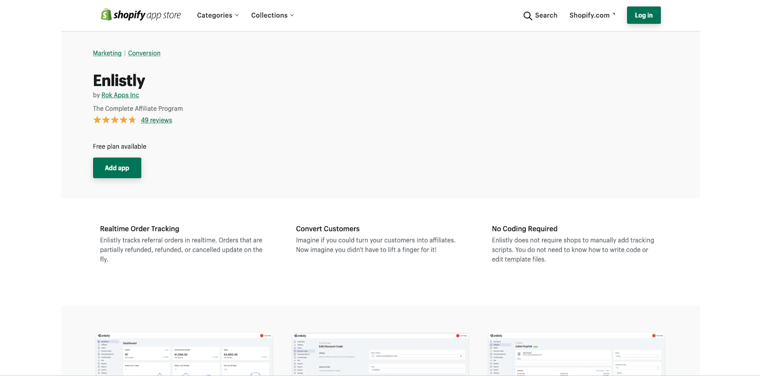Click the 'Realtime Order Tracking' heading
The height and width of the screenshot is (376, 760).
click(140, 229)
